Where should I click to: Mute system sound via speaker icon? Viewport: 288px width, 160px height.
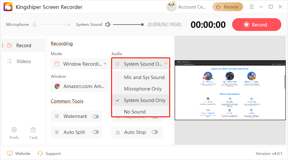[108, 24]
